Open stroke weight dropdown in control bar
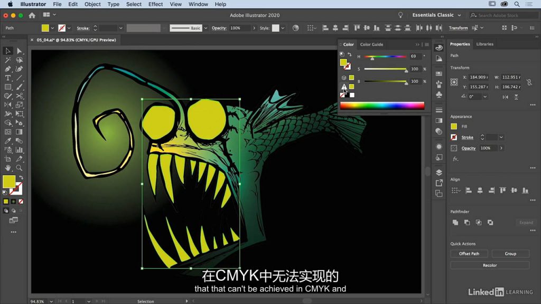541x304 pixels. (120, 28)
